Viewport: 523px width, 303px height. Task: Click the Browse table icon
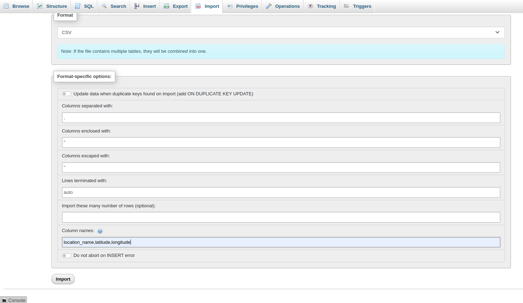click(6, 6)
